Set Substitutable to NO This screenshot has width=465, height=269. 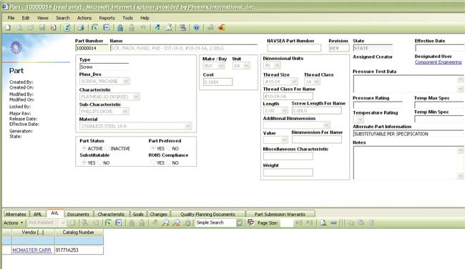[x=99, y=162]
